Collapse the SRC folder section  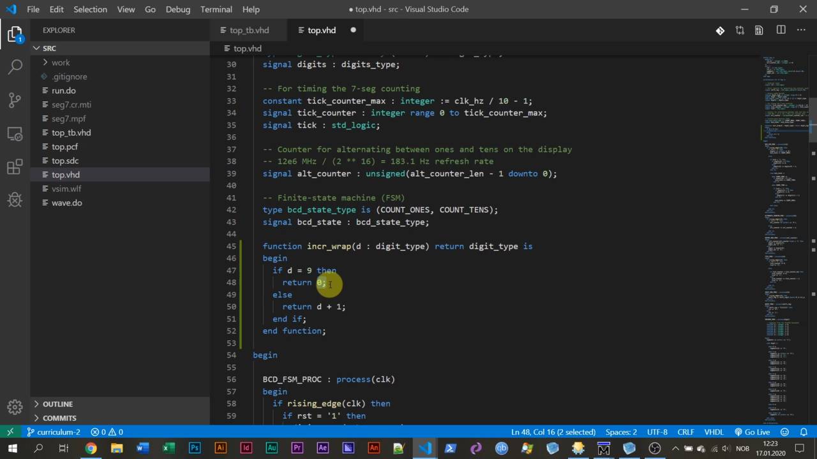click(x=120, y=48)
